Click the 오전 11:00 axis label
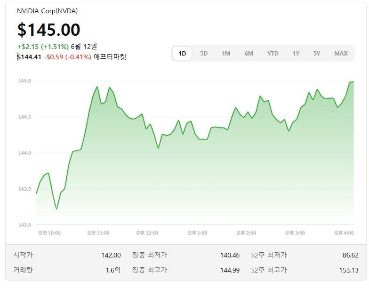The image size is (369, 289). (x=98, y=233)
